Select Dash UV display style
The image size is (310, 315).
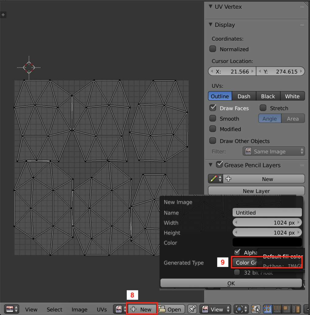244,96
